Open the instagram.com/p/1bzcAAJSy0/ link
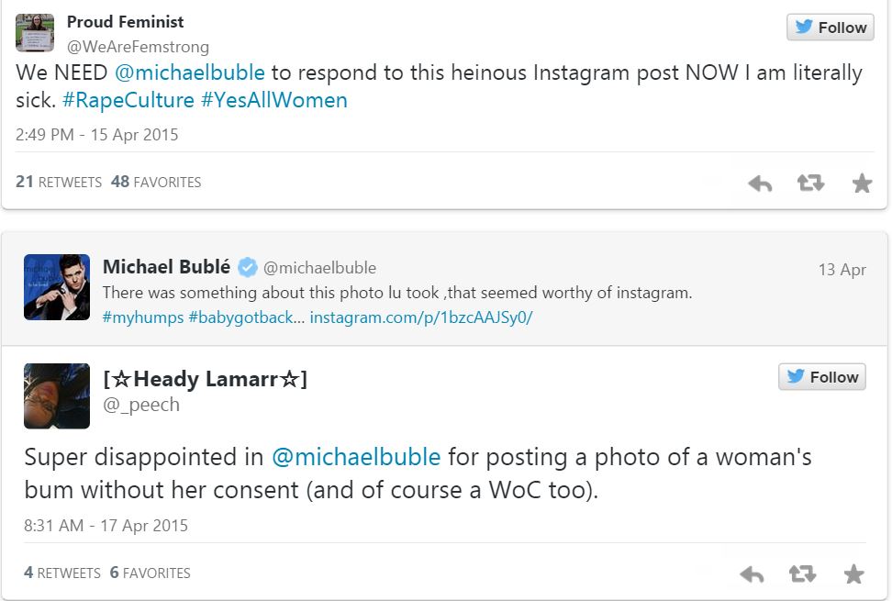This screenshot has height=601, width=892. [x=421, y=317]
